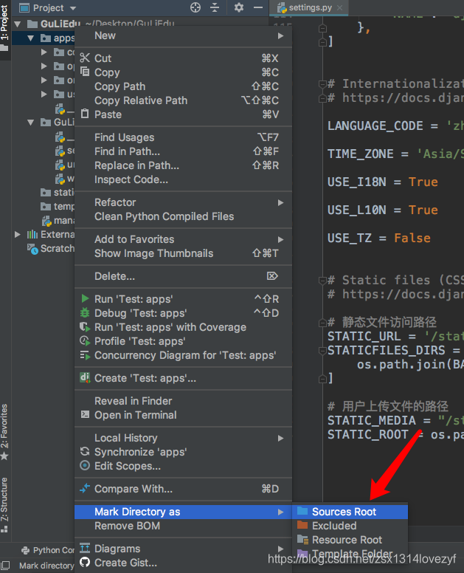Click the Paste clipboard icon
464x573 pixels.
85,114
